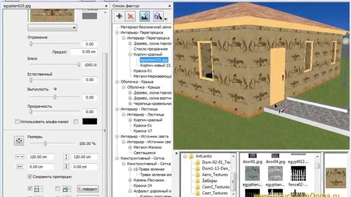Viewport: 351px width, 197px height.
Task: Click the vertical height arrow icon
Action: [66, 157]
